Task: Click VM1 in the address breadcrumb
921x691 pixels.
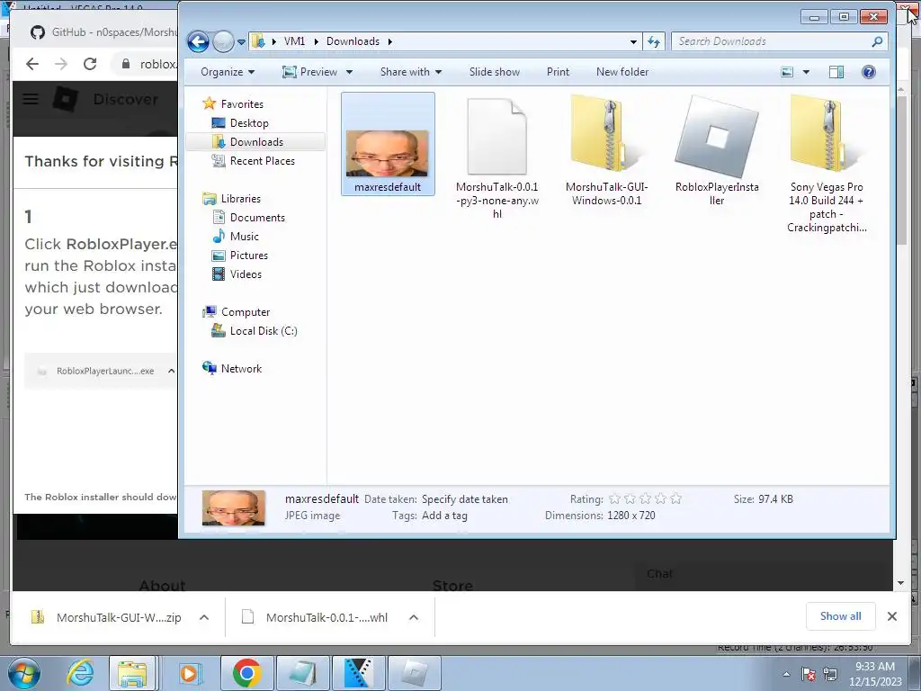Action: pyautogui.click(x=294, y=41)
